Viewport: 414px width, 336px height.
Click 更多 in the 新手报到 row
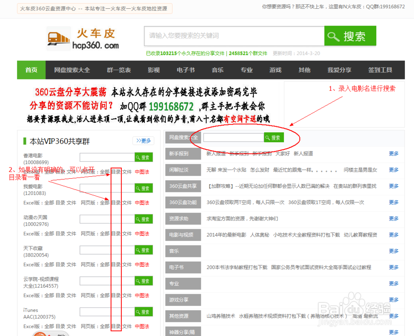[x=393, y=154]
